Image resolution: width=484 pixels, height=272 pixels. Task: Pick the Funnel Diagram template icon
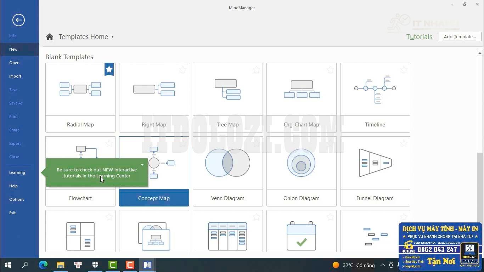pyautogui.click(x=375, y=163)
